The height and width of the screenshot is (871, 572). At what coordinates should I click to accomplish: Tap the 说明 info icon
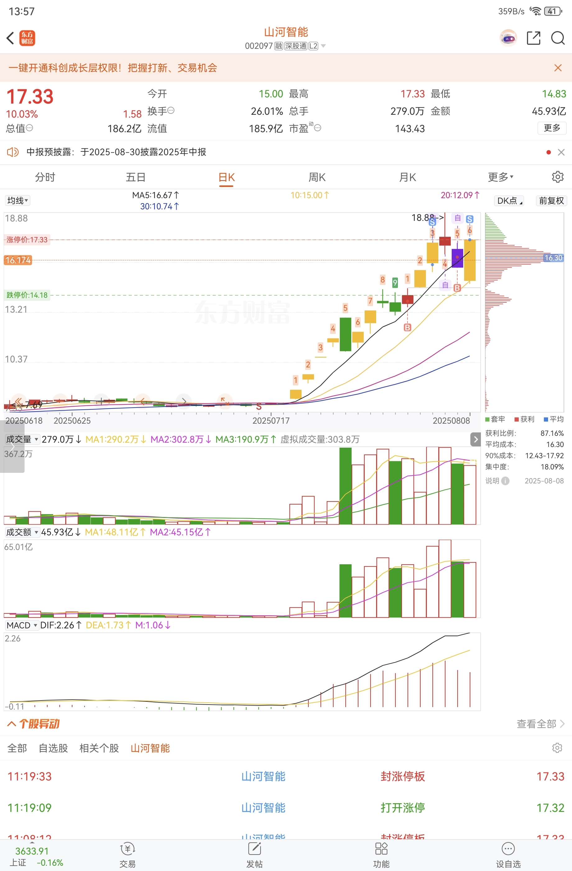pyautogui.click(x=505, y=481)
